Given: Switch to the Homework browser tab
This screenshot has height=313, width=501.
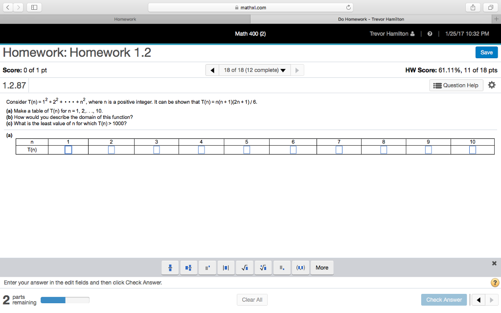Looking at the screenshot, I should [125, 19].
